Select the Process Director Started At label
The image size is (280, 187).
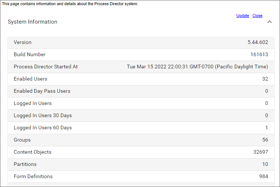pyautogui.click(x=46, y=67)
